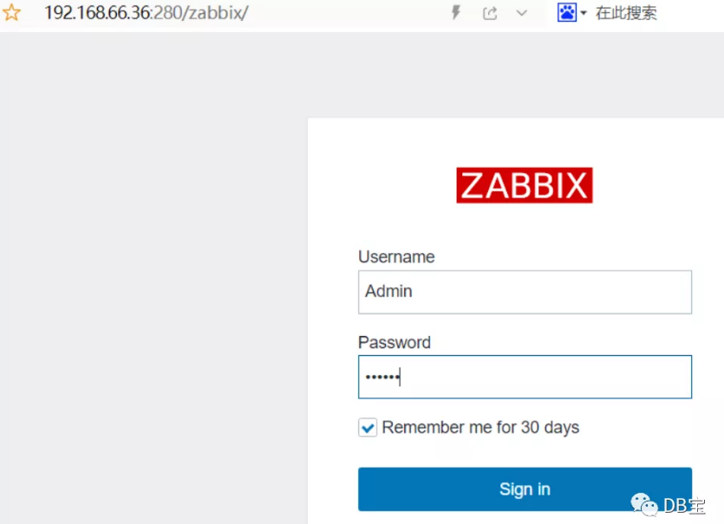Image resolution: width=724 pixels, height=524 pixels.
Task: Click the bookmark star icon
Action: point(11,12)
